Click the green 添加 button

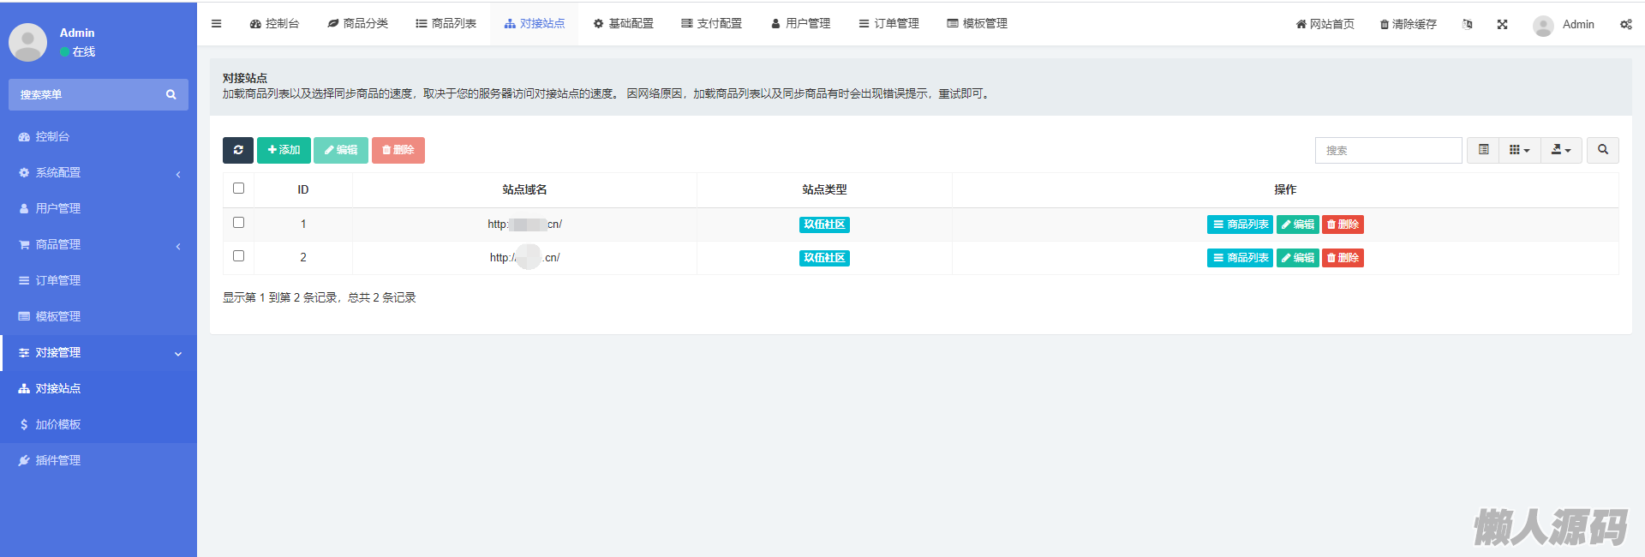284,150
